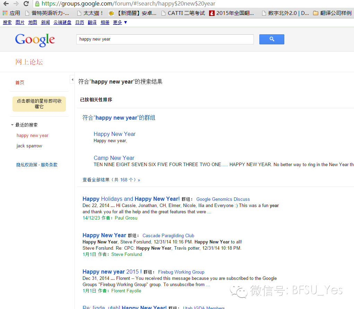Open the Google Genomics Discuss group link
The height and width of the screenshot is (309, 354).
point(223,199)
